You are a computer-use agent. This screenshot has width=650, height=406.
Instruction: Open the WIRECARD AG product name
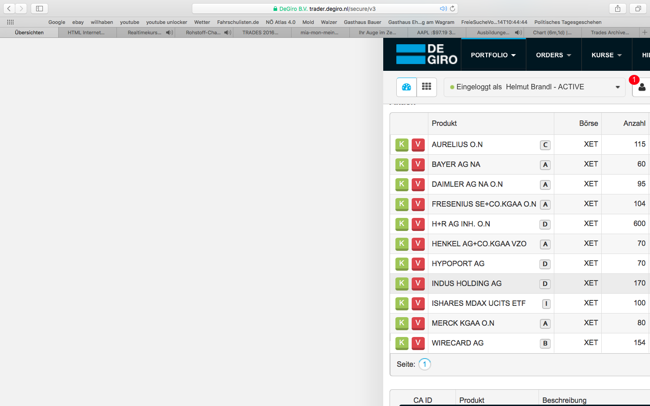tap(458, 343)
